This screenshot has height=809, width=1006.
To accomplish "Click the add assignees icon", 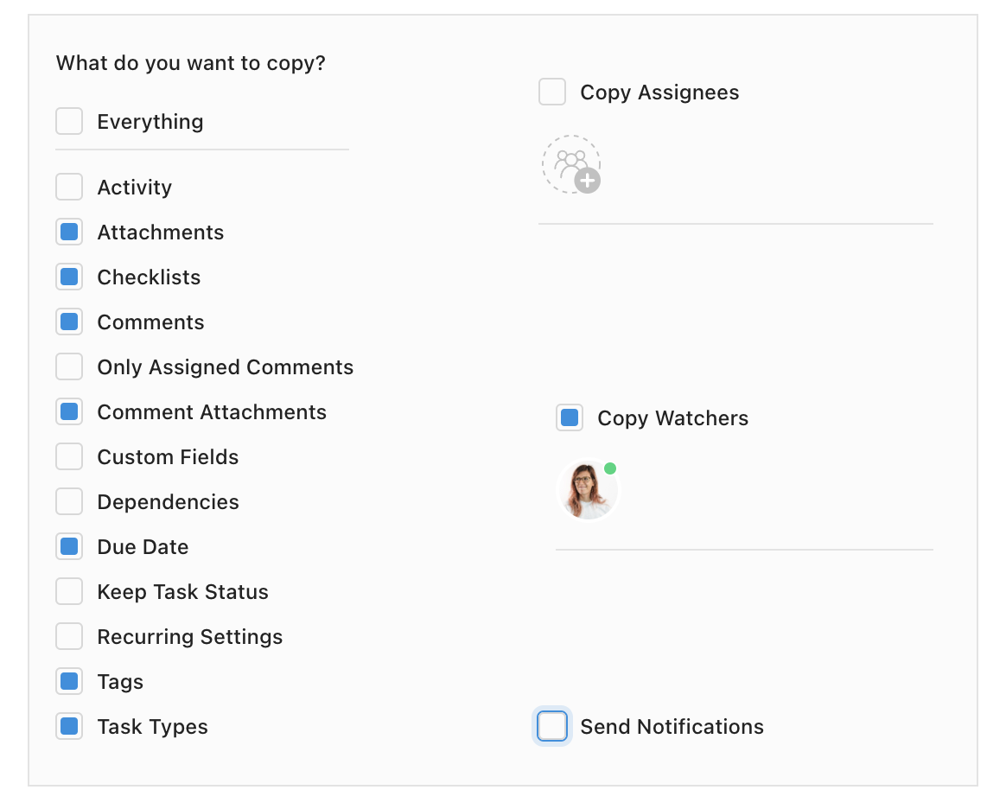I will (571, 164).
